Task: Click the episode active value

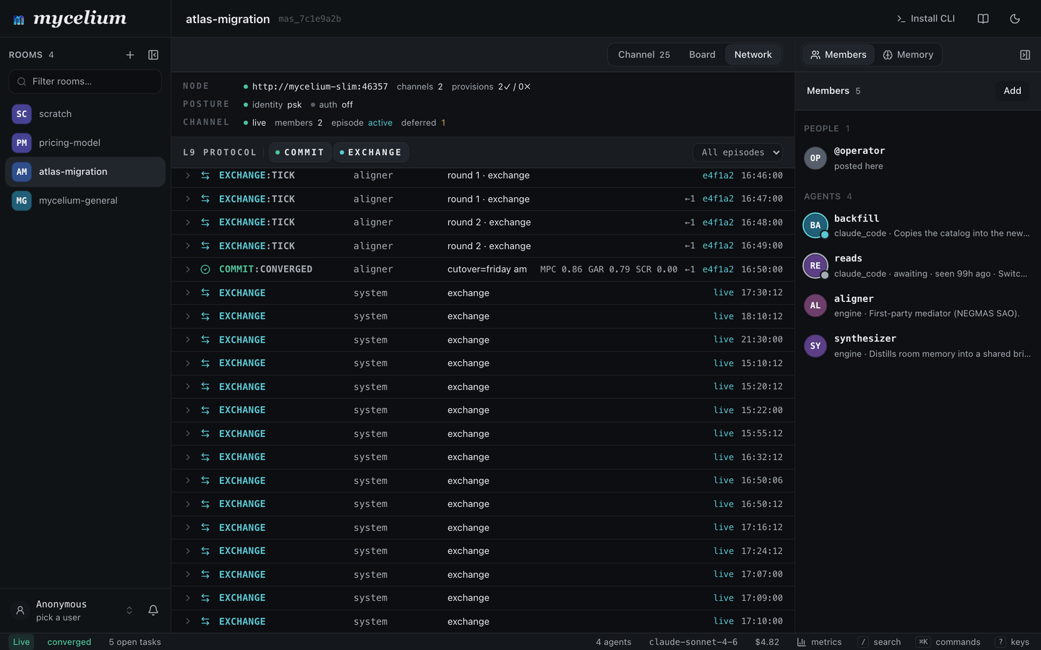Action: (x=380, y=123)
